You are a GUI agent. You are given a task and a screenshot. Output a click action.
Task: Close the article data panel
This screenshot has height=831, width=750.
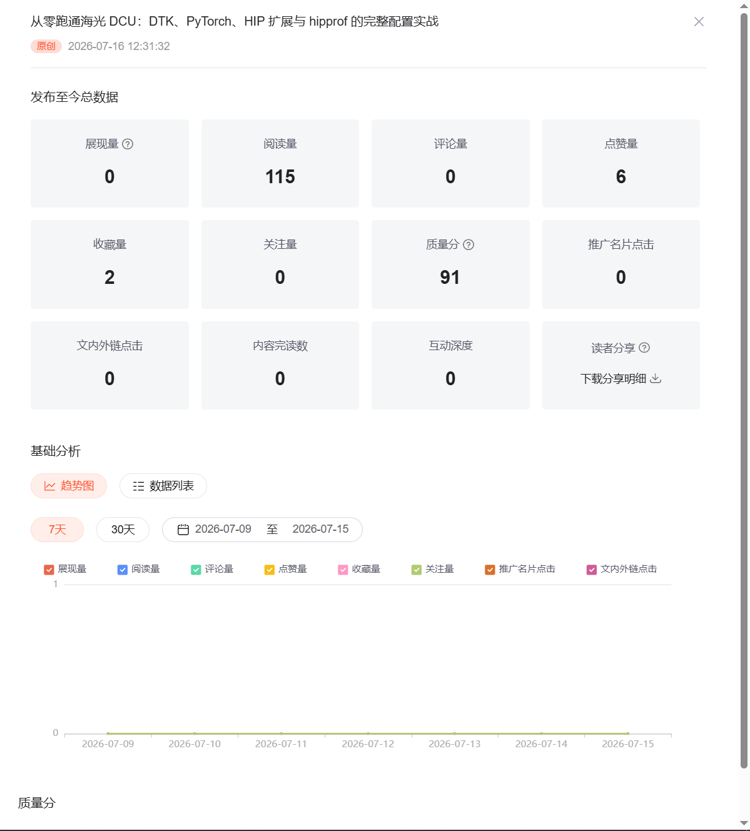[x=699, y=22]
